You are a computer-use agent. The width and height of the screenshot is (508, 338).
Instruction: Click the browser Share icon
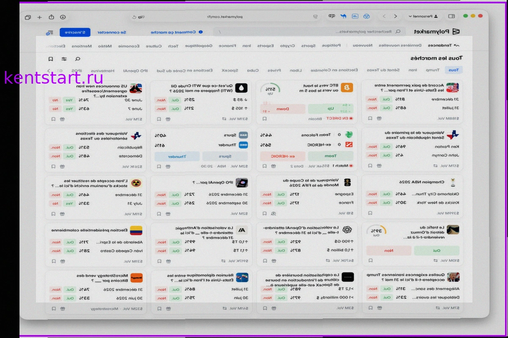(51, 17)
